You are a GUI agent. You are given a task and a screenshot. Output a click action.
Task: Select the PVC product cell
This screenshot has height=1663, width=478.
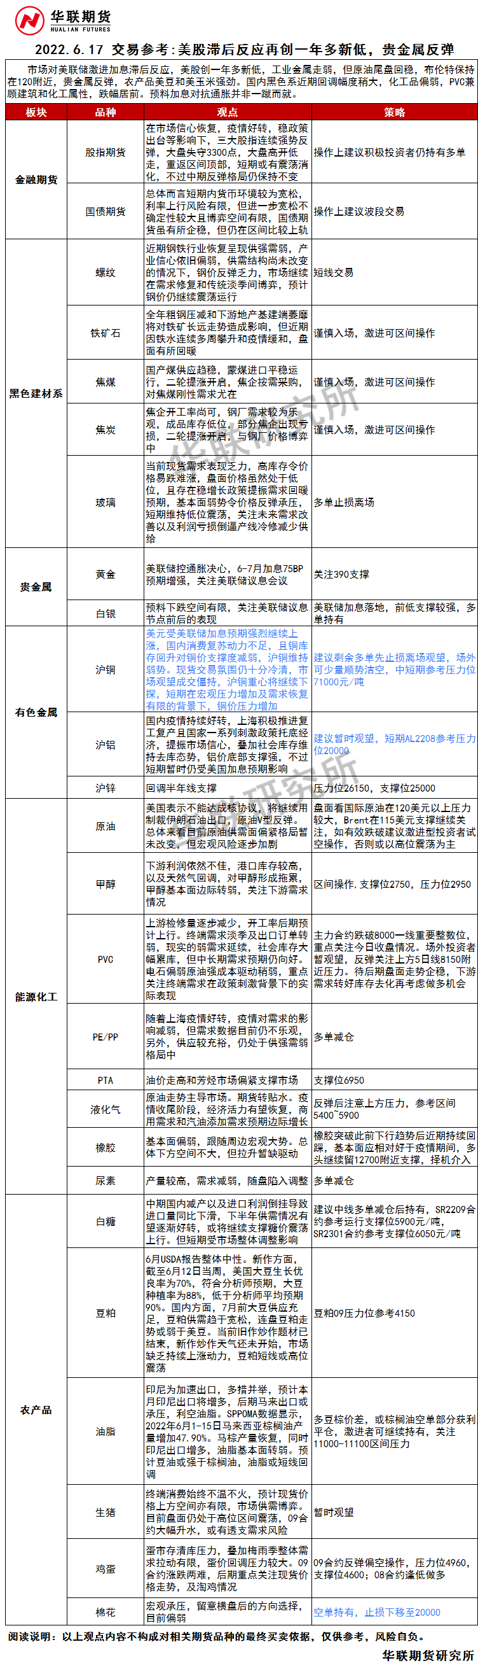coord(105,959)
